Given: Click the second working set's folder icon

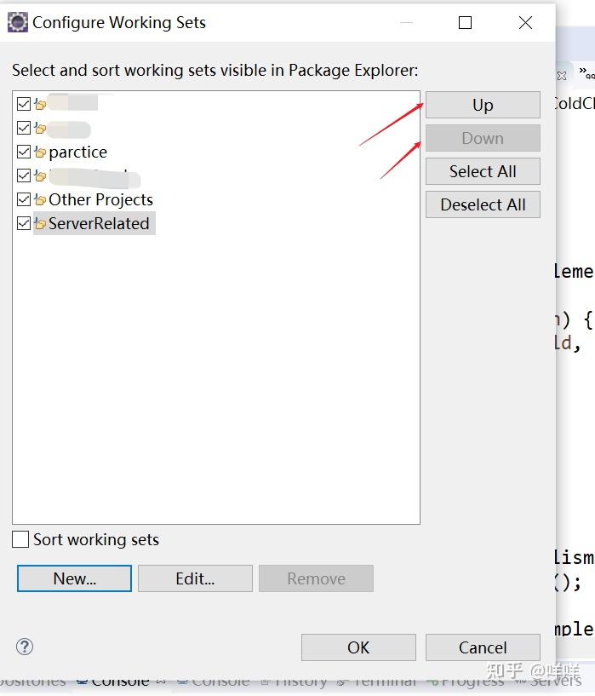Looking at the screenshot, I should [40, 129].
